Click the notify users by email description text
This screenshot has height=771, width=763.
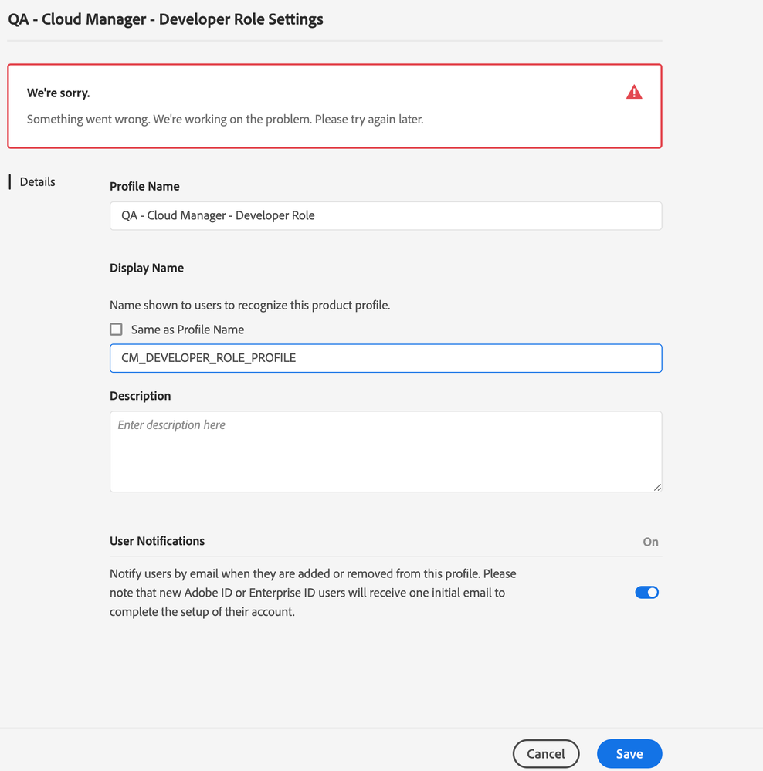click(313, 593)
